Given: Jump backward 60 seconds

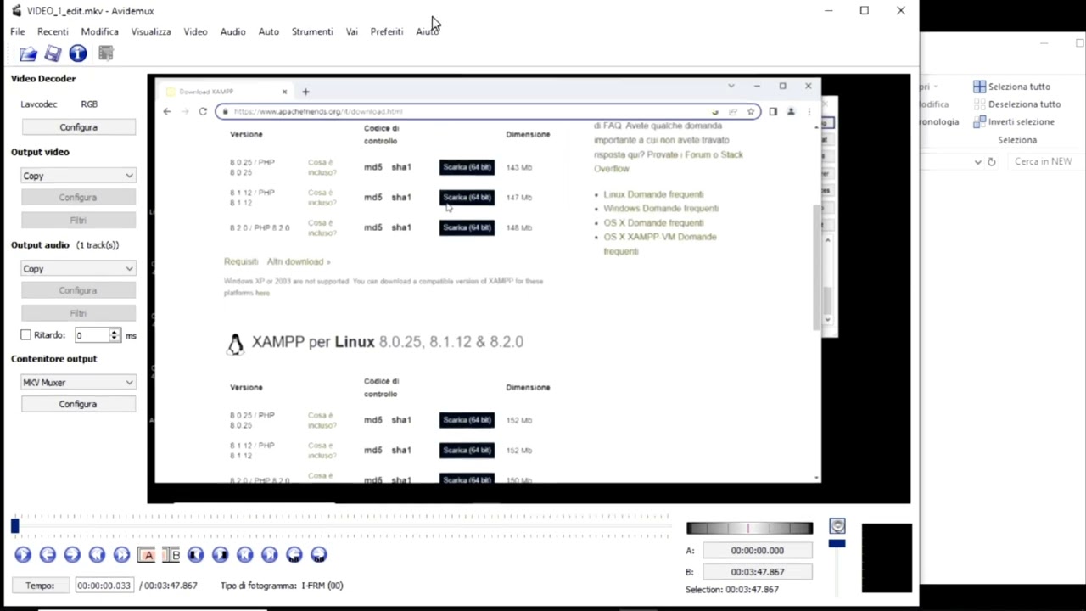Looking at the screenshot, I should (294, 554).
